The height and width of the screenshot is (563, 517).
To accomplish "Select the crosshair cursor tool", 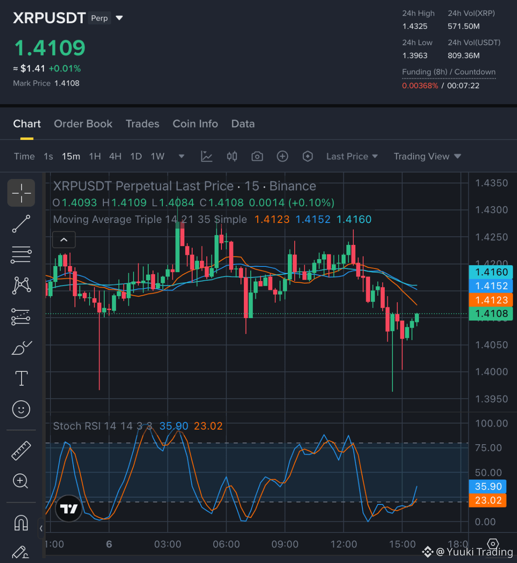I will tap(21, 193).
